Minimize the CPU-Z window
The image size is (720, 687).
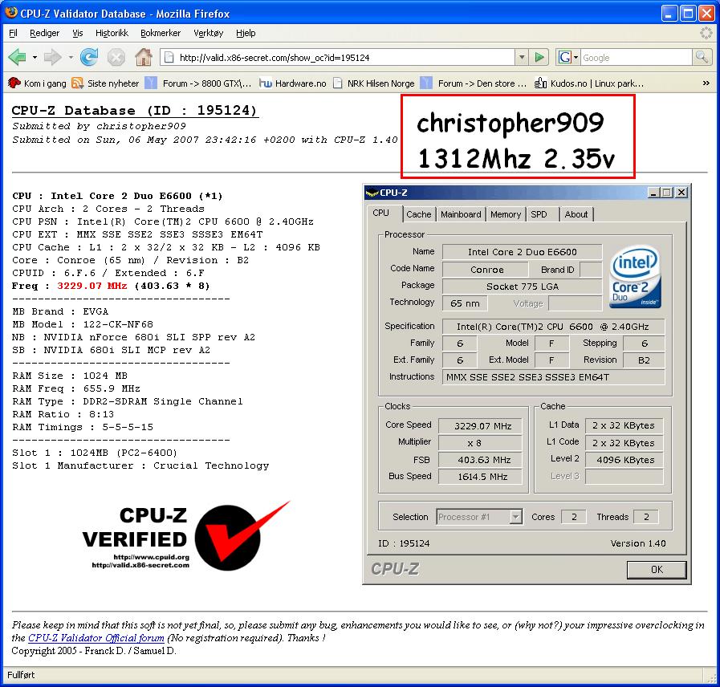[653, 193]
